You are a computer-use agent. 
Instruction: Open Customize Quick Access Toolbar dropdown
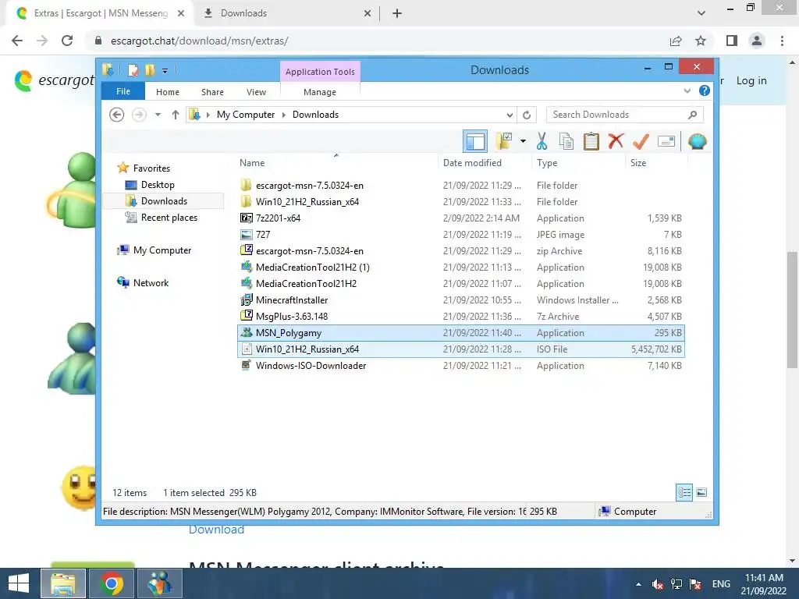[x=165, y=71]
